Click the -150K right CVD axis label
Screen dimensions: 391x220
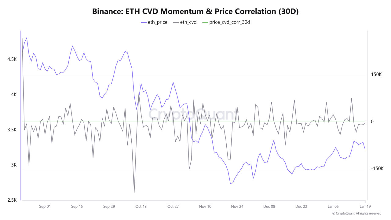377,169
